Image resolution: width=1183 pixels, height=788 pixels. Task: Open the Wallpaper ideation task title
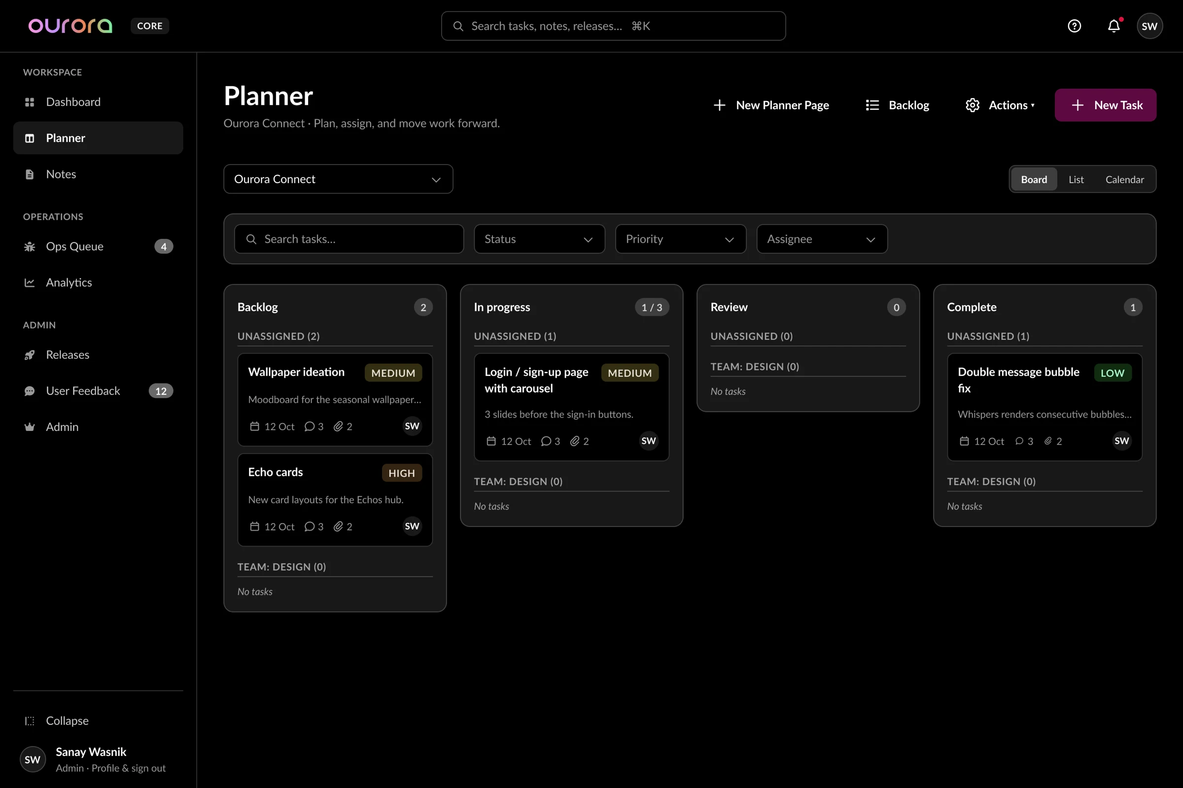(x=296, y=372)
